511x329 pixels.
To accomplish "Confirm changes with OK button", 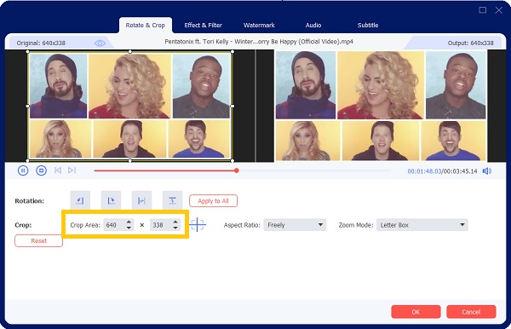I will pos(416,312).
